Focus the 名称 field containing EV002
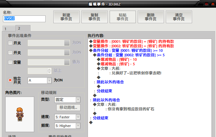216x137 pixels. click(x=24, y=19)
